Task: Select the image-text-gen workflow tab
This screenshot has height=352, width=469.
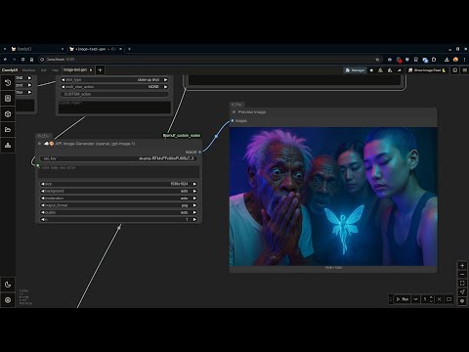Action: 75,70
